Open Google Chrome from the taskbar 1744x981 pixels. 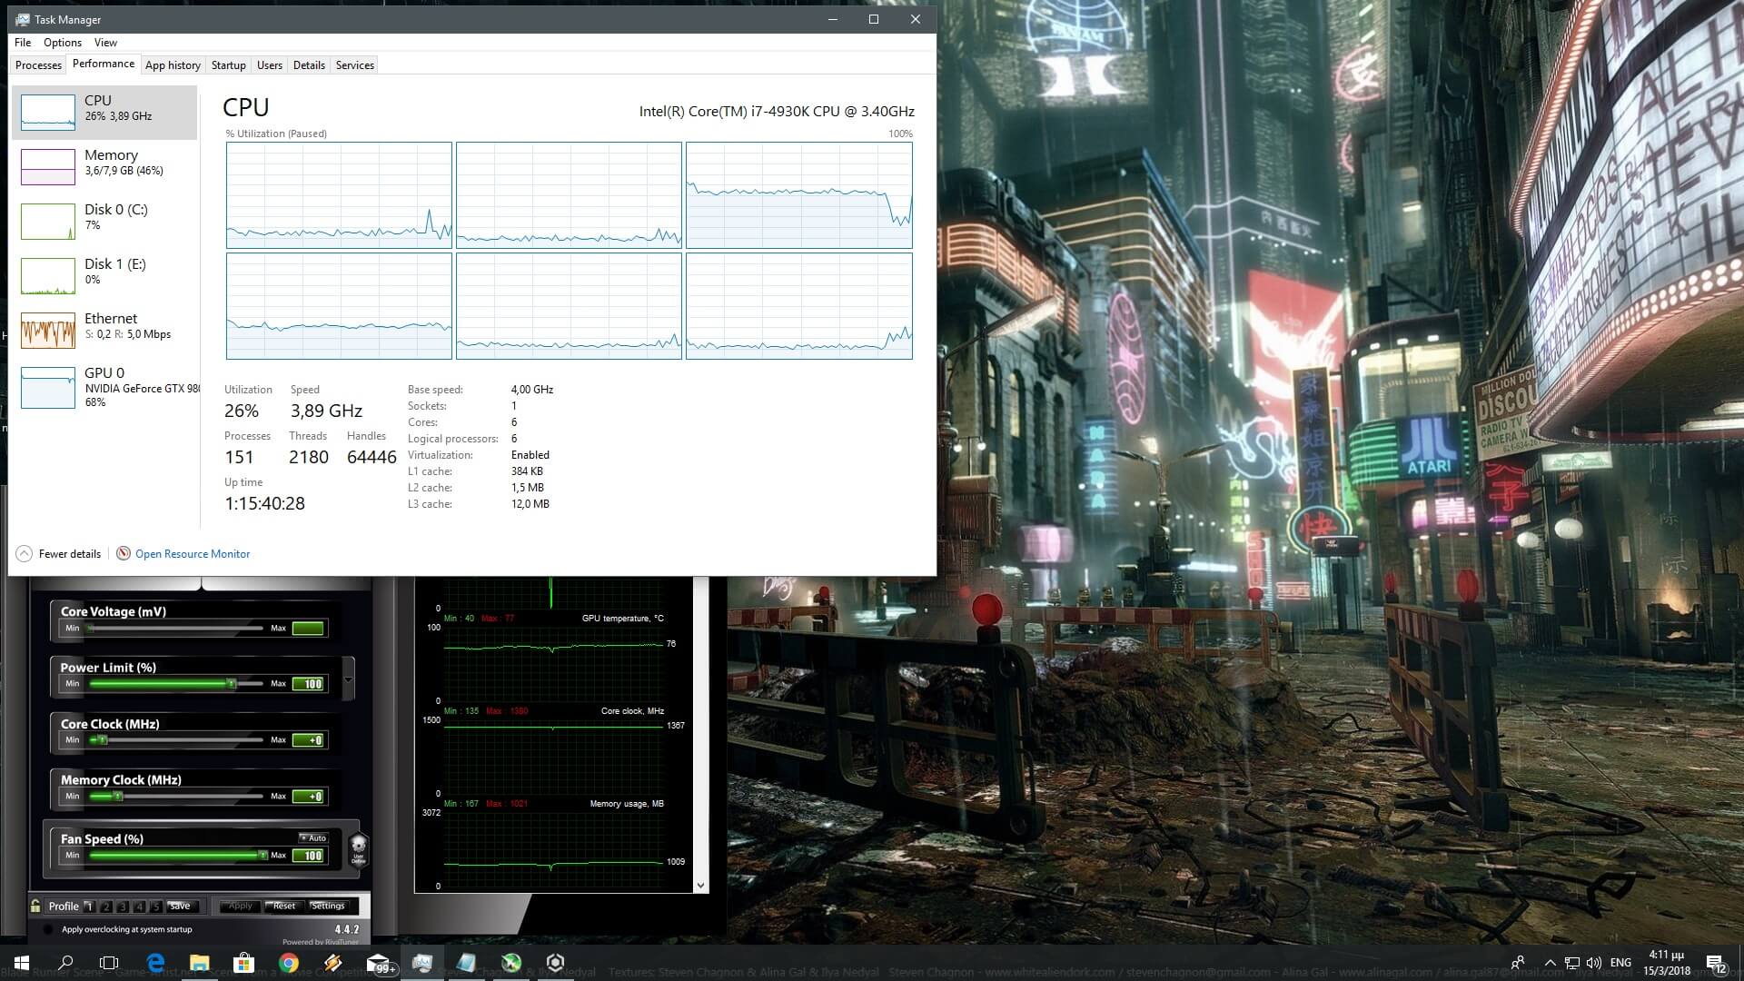[289, 963]
